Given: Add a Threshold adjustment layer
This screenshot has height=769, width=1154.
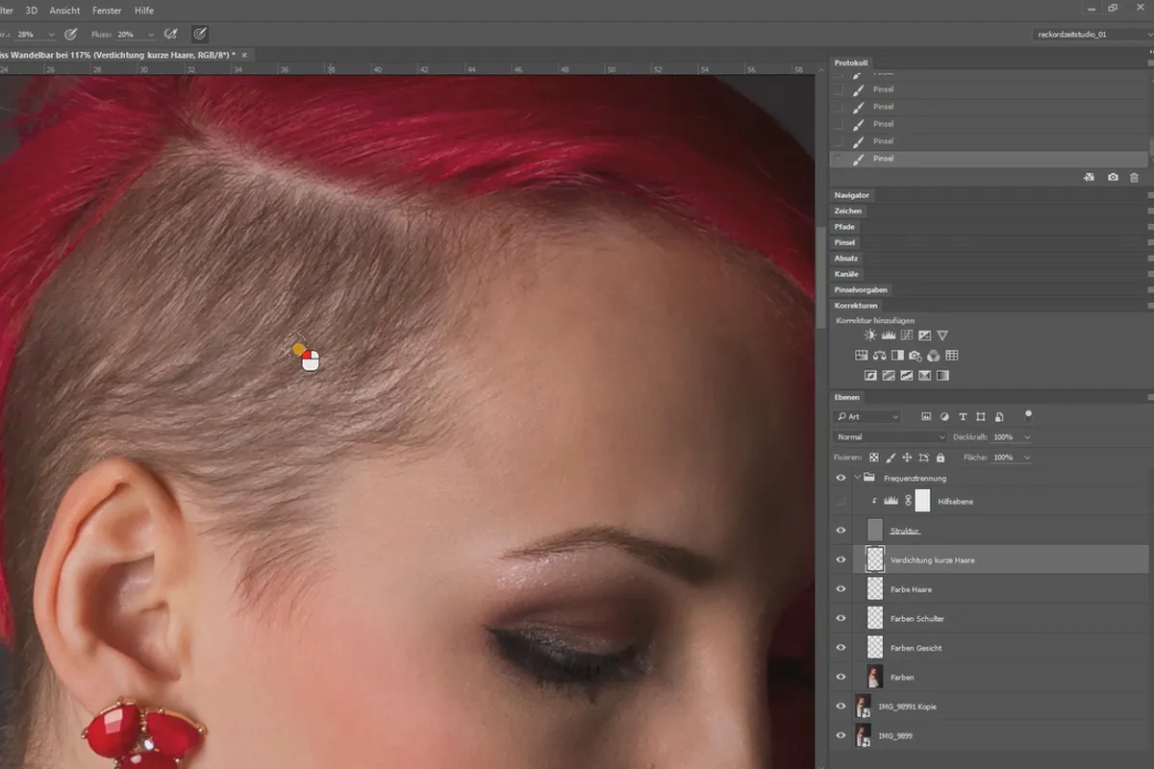Looking at the screenshot, I should pyautogui.click(x=906, y=376).
